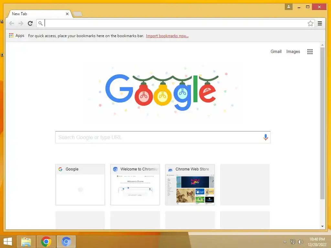331x248 pixels.
Task: Open the volume tray icon
Action: (x=301, y=242)
